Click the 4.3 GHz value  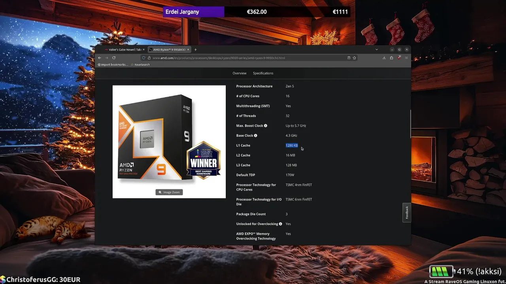point(291,135)
